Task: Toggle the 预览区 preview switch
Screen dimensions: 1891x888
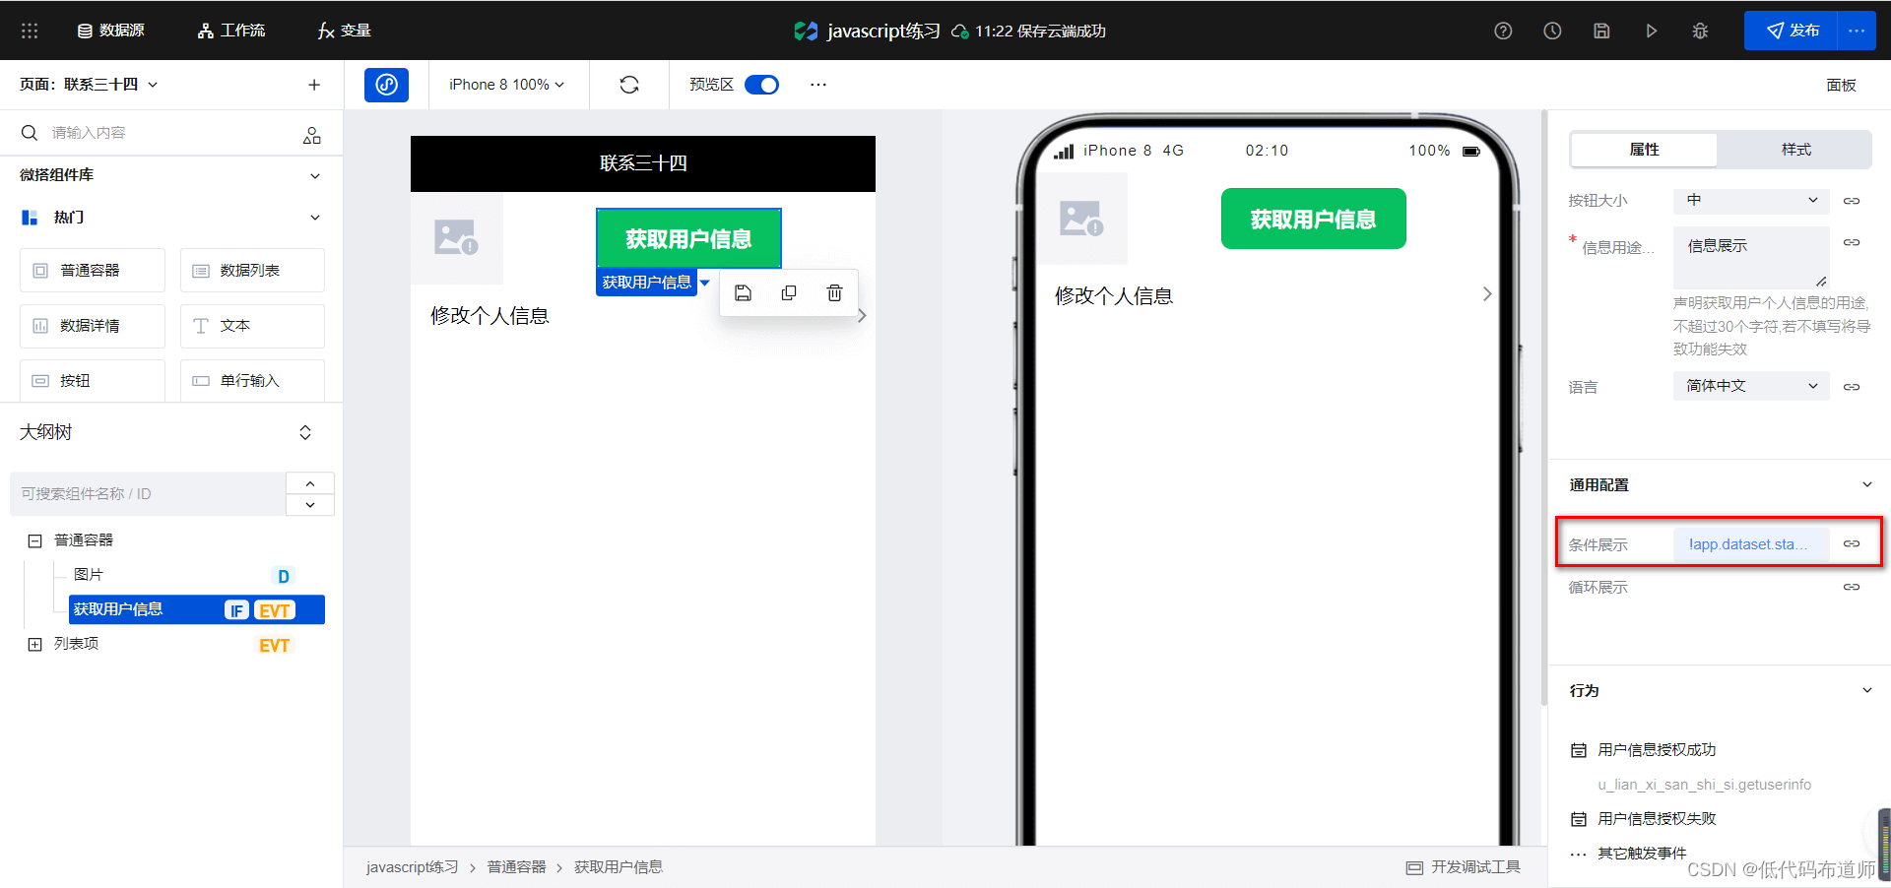Action: click(x=761, y=85)
